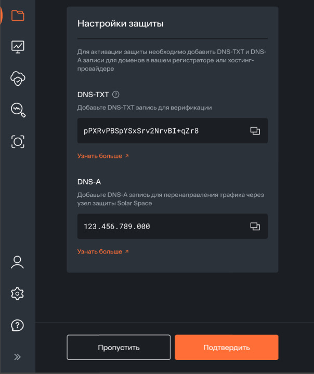Click the 'DNS-A' section label
The width and height of the screenshot is (314, 374).
pos(89,181)
